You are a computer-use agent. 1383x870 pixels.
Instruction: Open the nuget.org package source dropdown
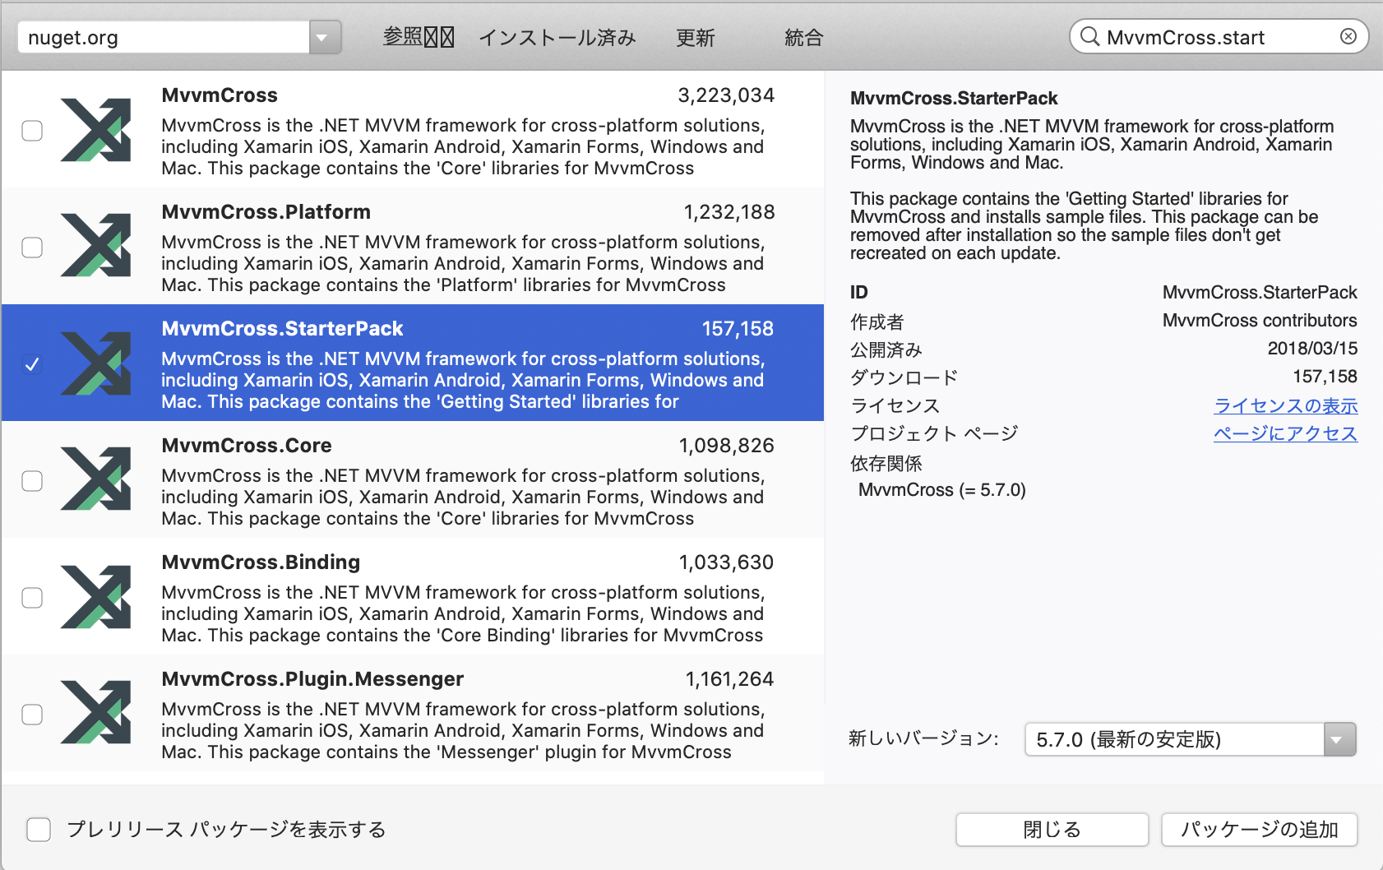point(164,36)
